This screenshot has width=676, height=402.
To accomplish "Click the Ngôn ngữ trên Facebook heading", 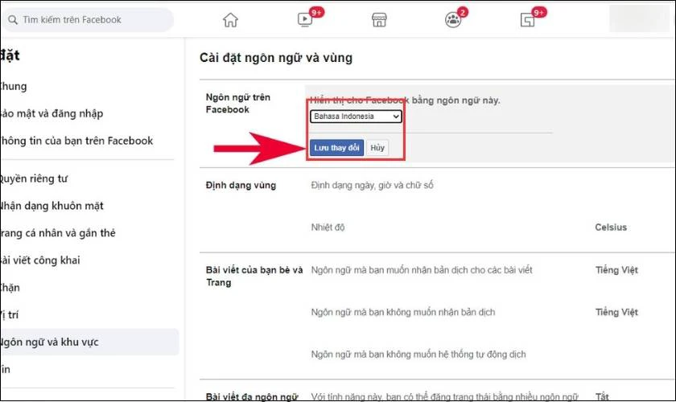I will (238, 104).
